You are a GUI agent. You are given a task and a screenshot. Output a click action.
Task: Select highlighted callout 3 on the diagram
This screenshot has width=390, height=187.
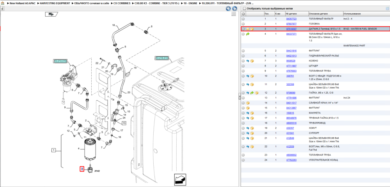click(82, 169)
